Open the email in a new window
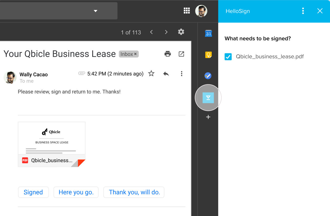This screenshot has height=216, width=330. click(181, 54)
